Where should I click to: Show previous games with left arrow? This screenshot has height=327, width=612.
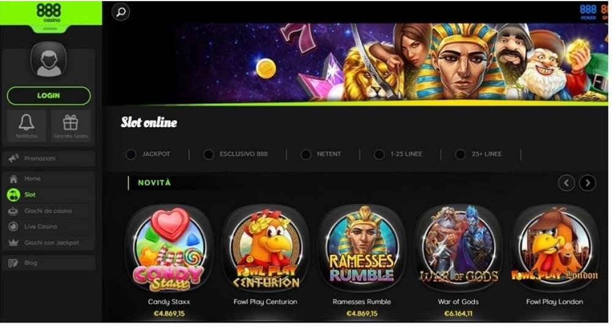click(566, 183)
